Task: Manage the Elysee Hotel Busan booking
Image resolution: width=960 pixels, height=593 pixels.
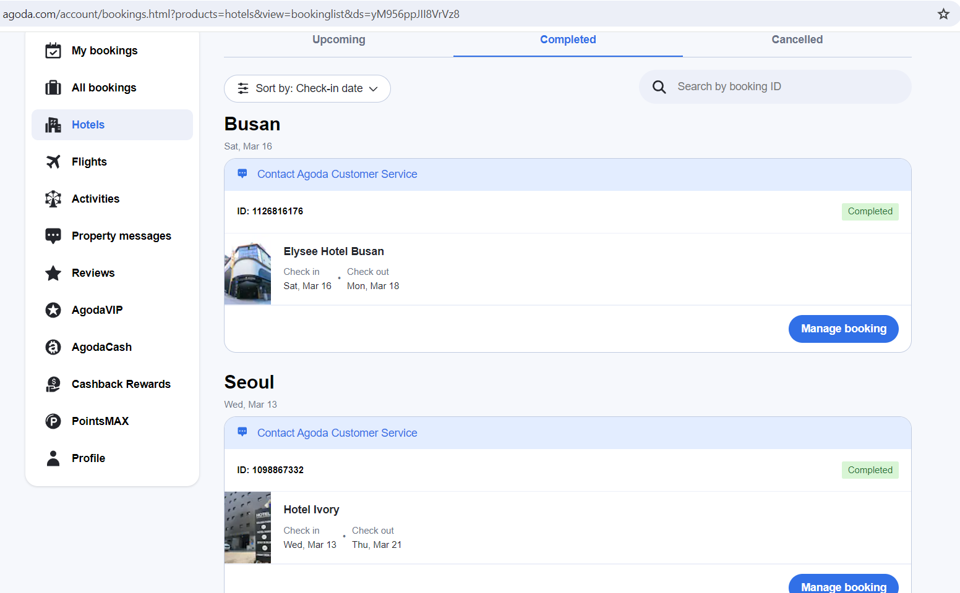Action: click(x=843, y=329)
